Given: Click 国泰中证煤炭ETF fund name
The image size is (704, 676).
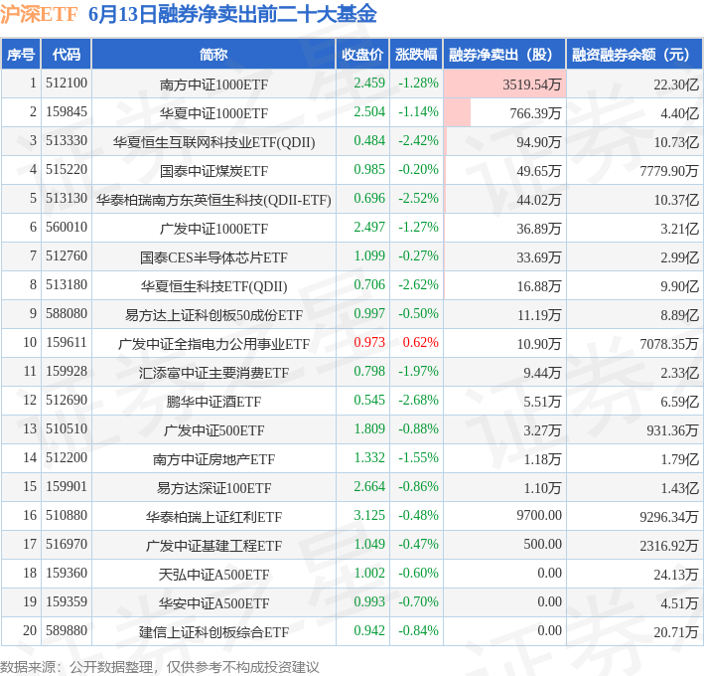Looking at the screenshot, I should (213, 171).
